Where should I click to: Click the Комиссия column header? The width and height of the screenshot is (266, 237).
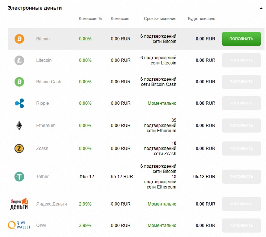(120, 19)
